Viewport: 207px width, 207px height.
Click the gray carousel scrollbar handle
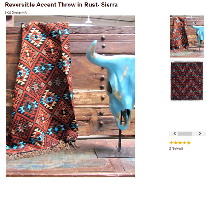point(185,133)
